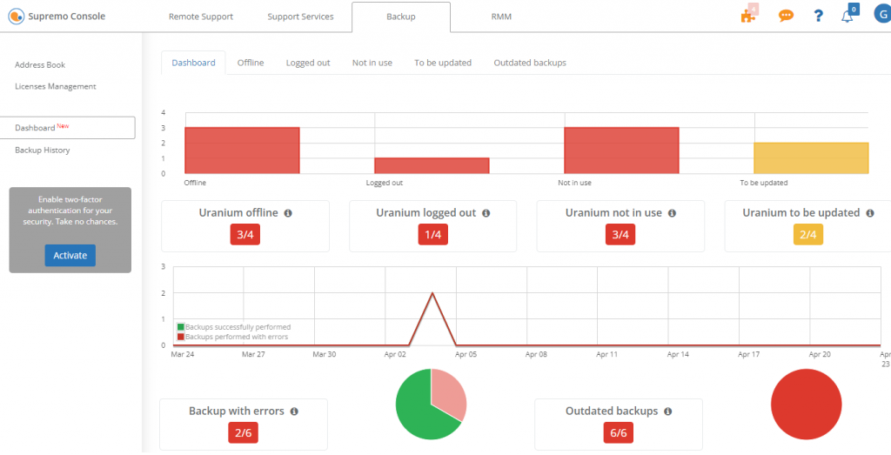This screenshot has height=455, width=891.
Task: Click info icon next to Outdated backups
Action: coord(667,412)
